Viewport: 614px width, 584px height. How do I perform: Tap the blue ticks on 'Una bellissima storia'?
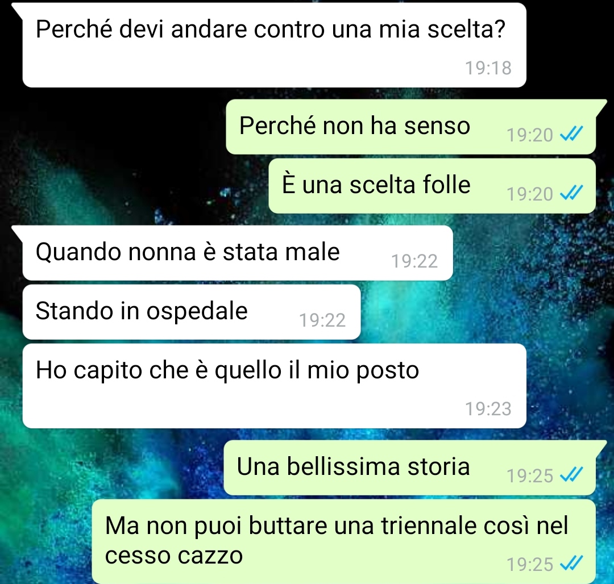coord(572,474)
